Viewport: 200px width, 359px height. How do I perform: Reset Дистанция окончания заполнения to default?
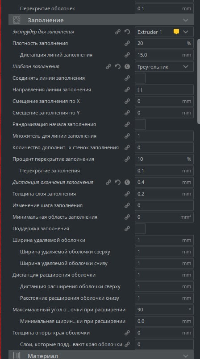click(118, 182)
